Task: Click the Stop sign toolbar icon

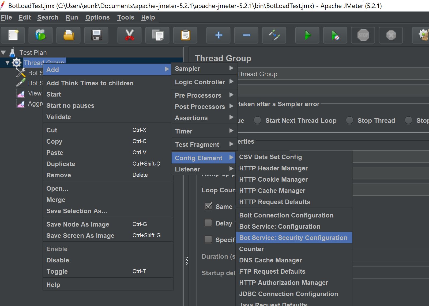Action: pyautogui.click(x=363, y=35)
